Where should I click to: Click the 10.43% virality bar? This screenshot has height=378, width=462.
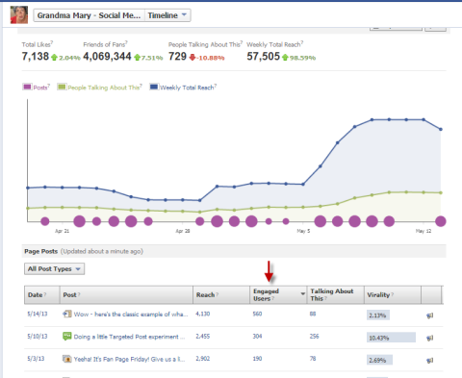pos(391,338)
